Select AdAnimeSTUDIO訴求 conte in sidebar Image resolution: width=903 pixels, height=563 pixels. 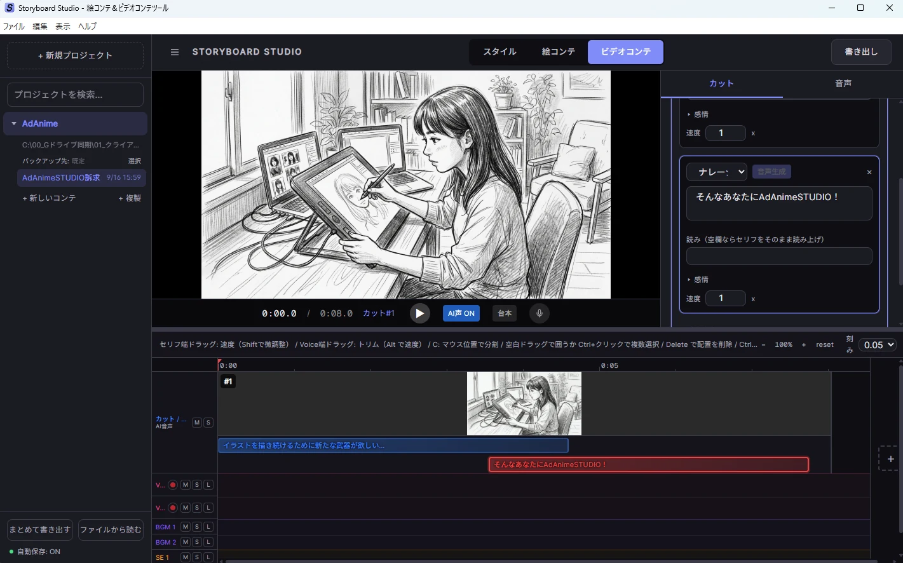click(x=81, y=178)
